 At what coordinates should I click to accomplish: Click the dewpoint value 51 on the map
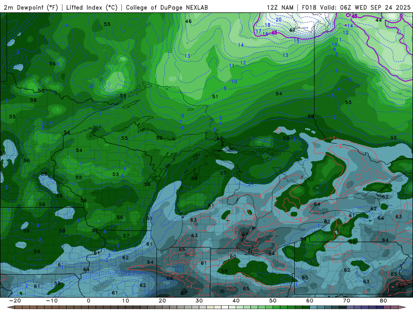(x=215, y=97)
